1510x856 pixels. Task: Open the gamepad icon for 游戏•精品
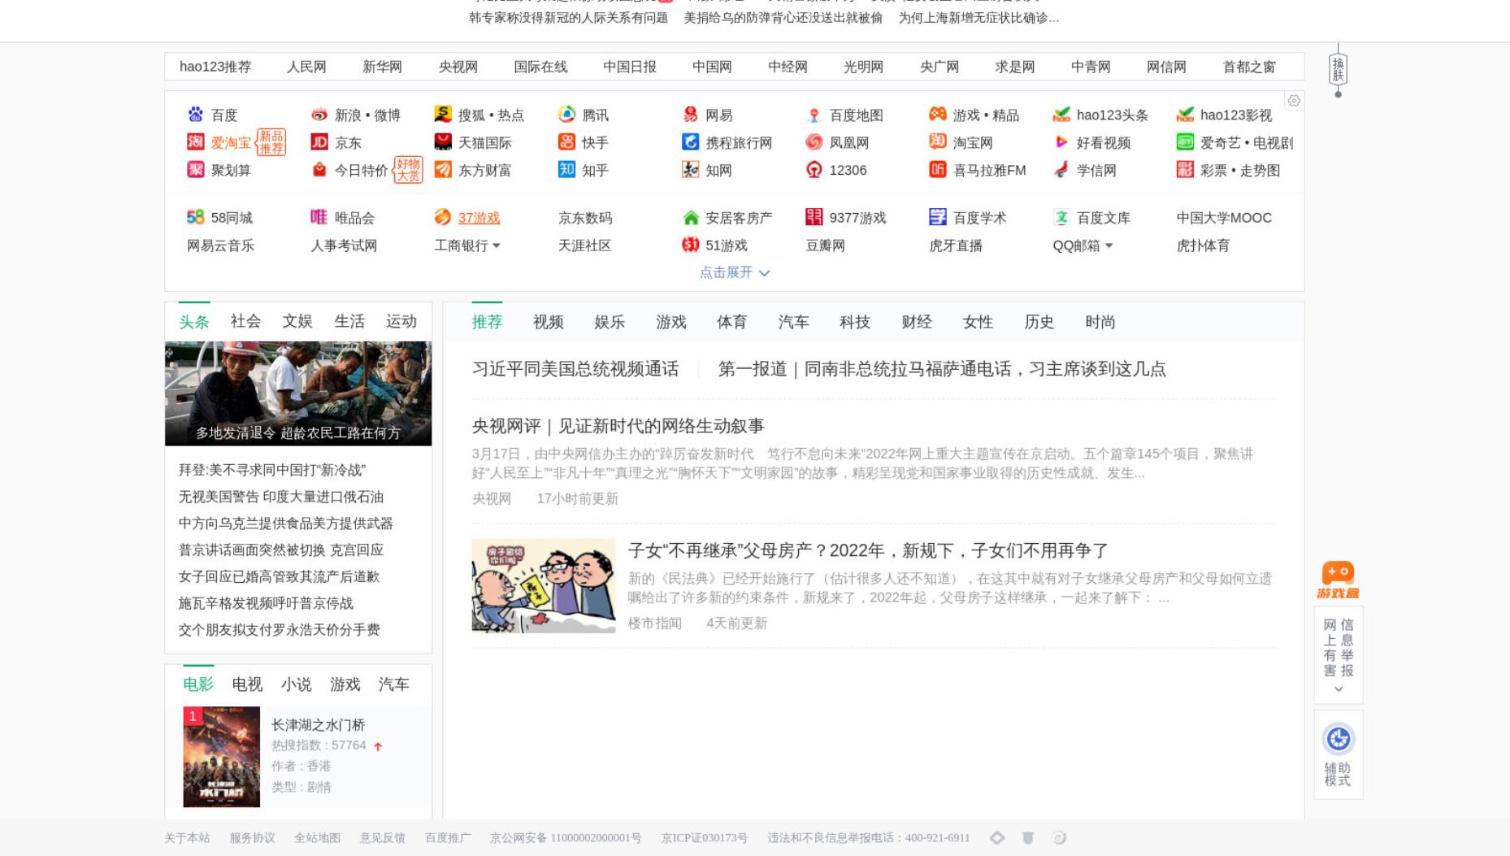[x=938, y=115]
